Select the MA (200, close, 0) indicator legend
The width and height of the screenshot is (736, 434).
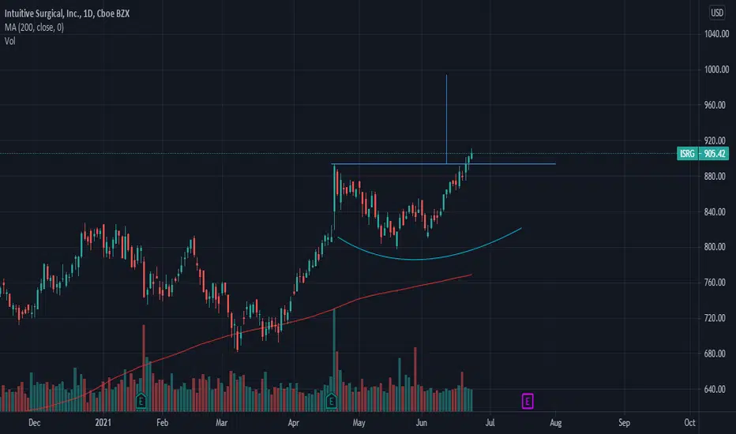pyautogui.click(x=34, y=27)
